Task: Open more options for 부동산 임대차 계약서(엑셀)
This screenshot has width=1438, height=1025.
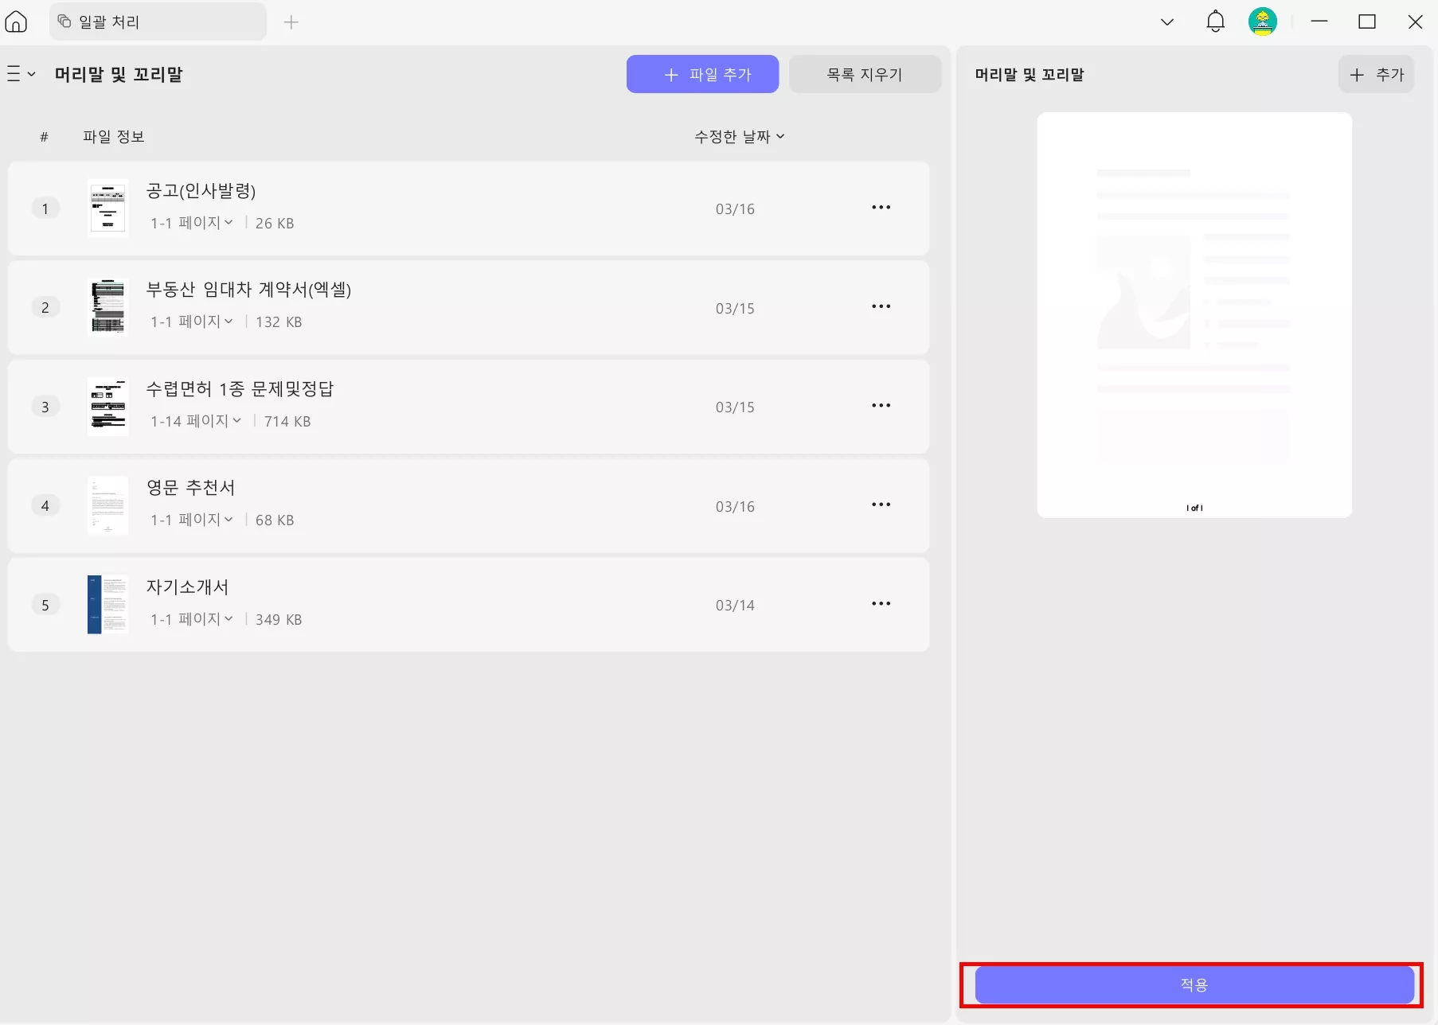Action: point(881,306)
